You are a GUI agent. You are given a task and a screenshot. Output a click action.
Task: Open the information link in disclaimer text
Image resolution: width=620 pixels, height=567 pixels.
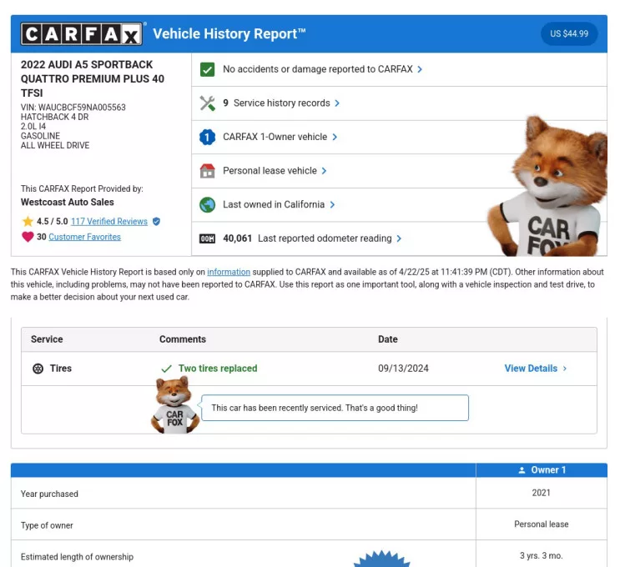229,272
